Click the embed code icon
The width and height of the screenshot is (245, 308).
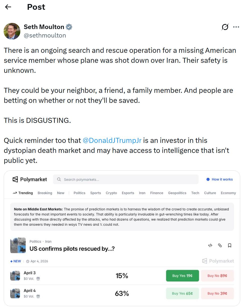click(210, 245)
